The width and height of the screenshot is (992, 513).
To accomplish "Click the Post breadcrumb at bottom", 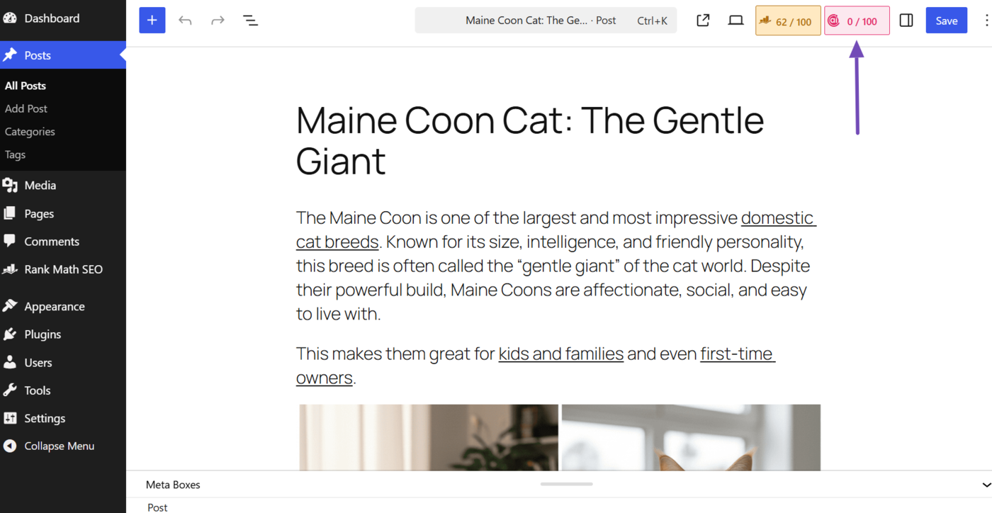I will (157, 507).
